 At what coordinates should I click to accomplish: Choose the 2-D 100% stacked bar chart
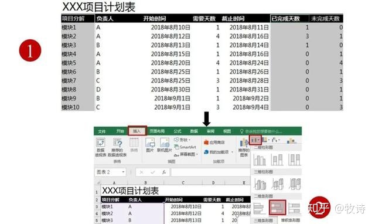[294, 208]
